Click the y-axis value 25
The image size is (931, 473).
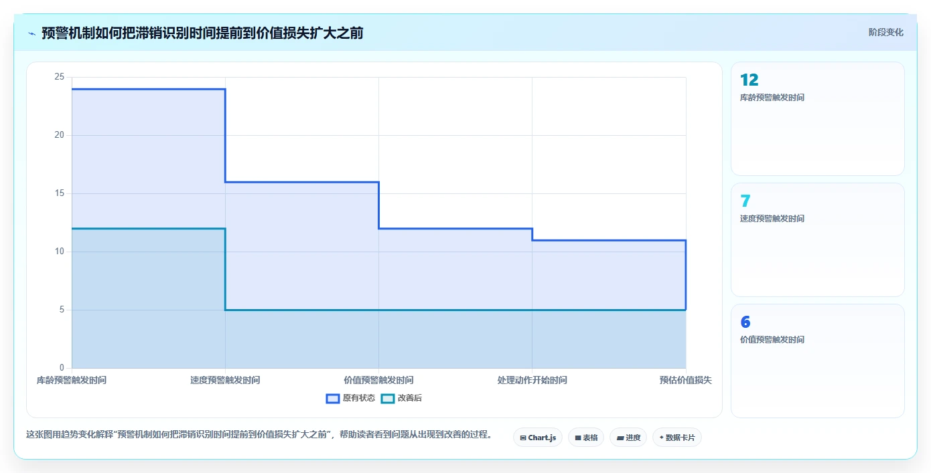[x=59, y=77]
